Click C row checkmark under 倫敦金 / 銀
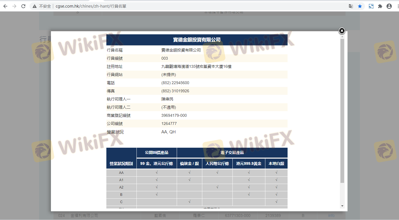The image size is (399, 220). tap(189, 202)
